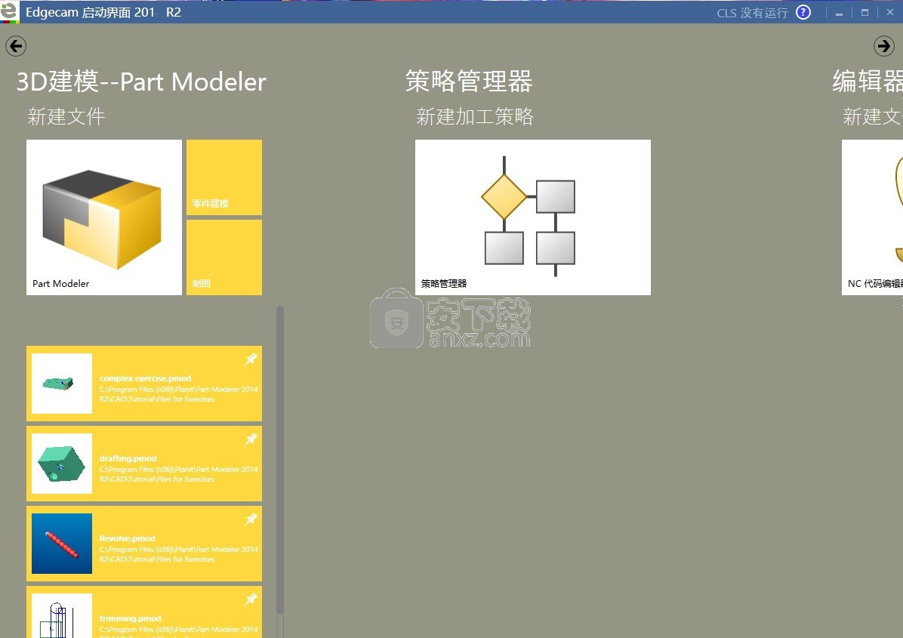This screenshot has height=638, width=903.
Task: Click the folder path under Revolve.pmod
Action: click(x=178, y=554)
